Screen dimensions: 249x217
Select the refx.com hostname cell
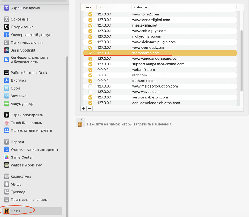click(139, 75)
